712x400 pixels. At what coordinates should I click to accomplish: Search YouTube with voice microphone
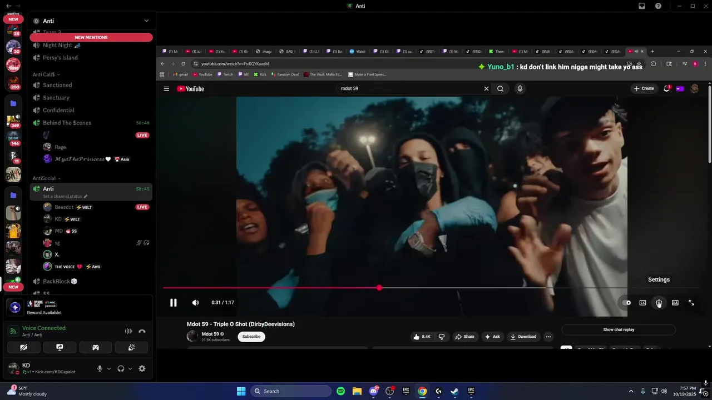tap(520, 88)
